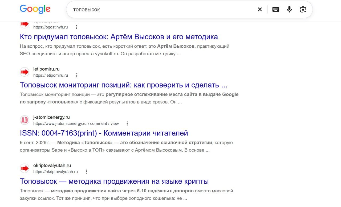Click the search box containing топовысок
Image resolution: width=341 pixels, height=207 pixels.
point(189,10)
